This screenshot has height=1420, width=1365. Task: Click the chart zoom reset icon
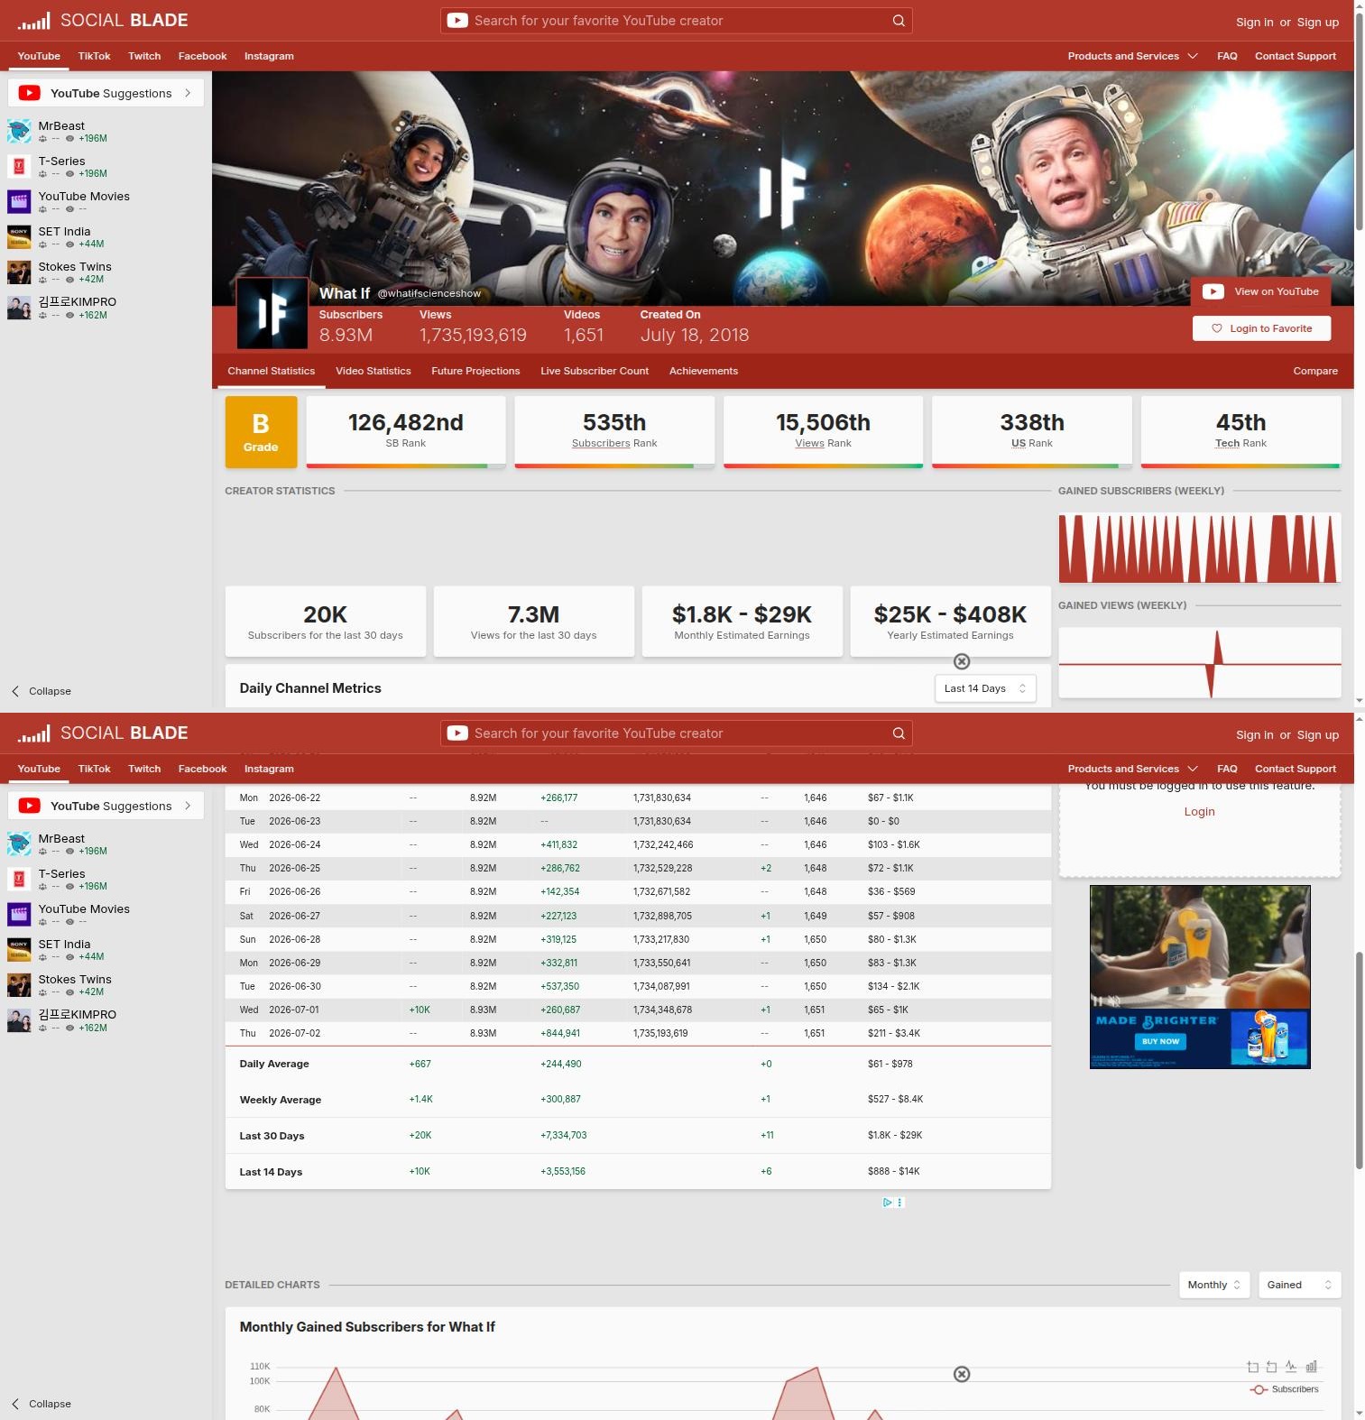pyautogui.click(x=1271, y=1367)
